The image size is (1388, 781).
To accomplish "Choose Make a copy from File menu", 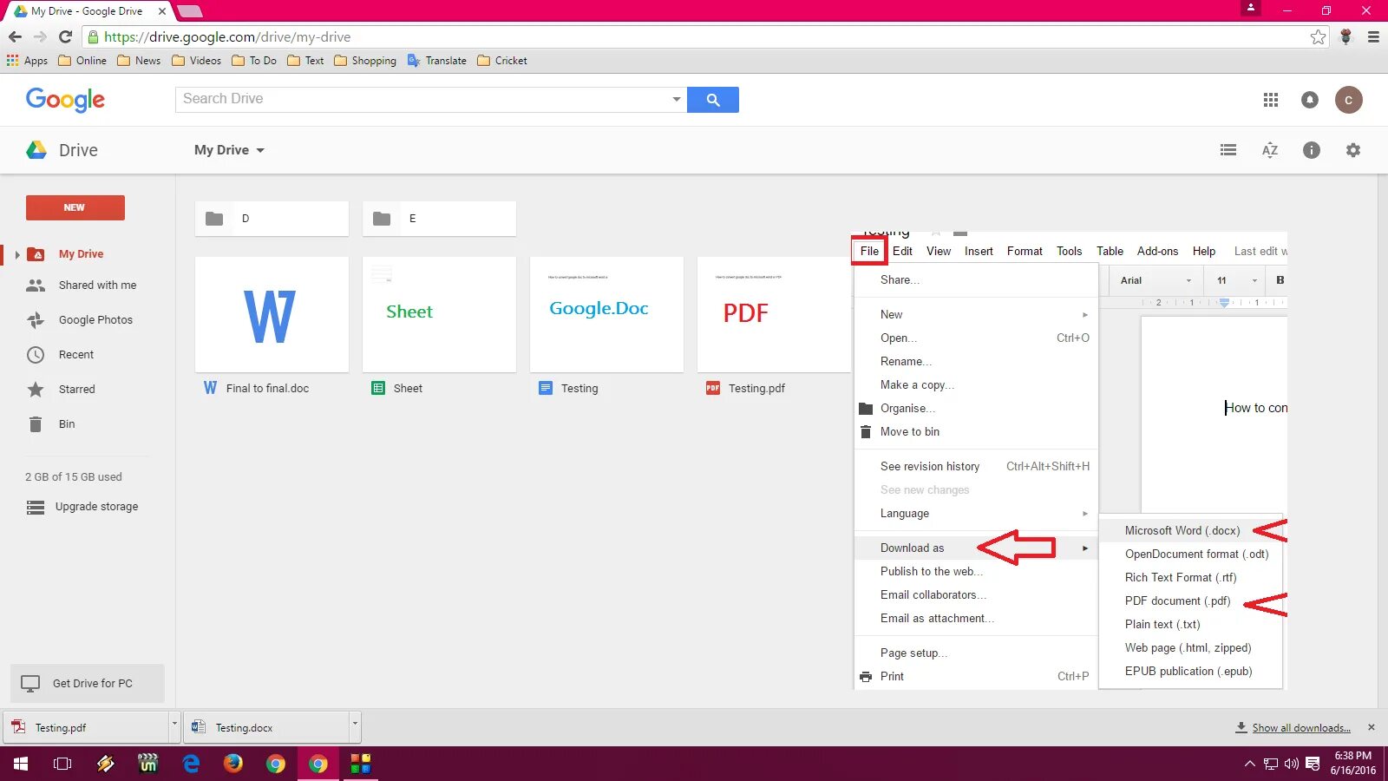I will [976, 384].
